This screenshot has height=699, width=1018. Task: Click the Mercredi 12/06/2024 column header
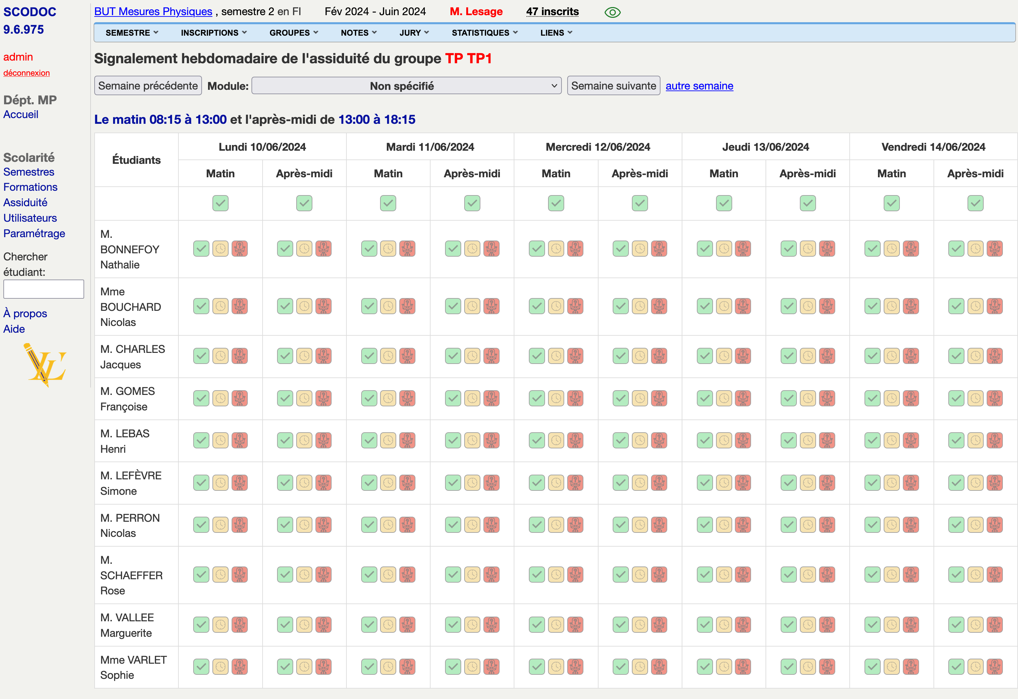coord(598,147)
